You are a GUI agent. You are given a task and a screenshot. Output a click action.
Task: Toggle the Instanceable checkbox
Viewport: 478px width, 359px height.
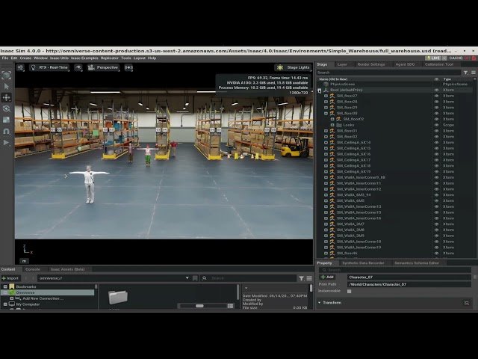coord(350,291)
